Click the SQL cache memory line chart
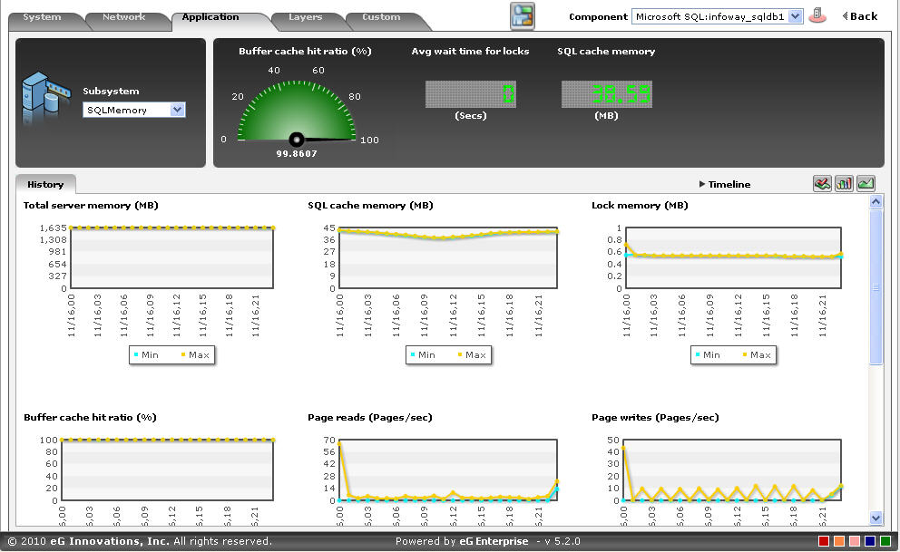The height and width of the screenshot is (552, 900). pyautogui.click(x=448, y=258)
